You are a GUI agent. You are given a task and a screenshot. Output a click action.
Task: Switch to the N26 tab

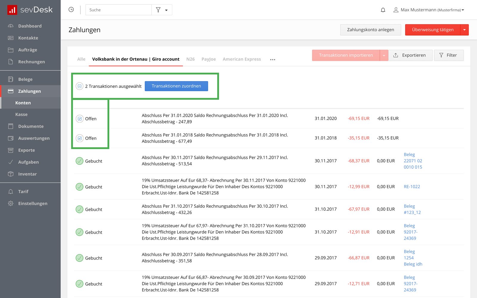191,59
